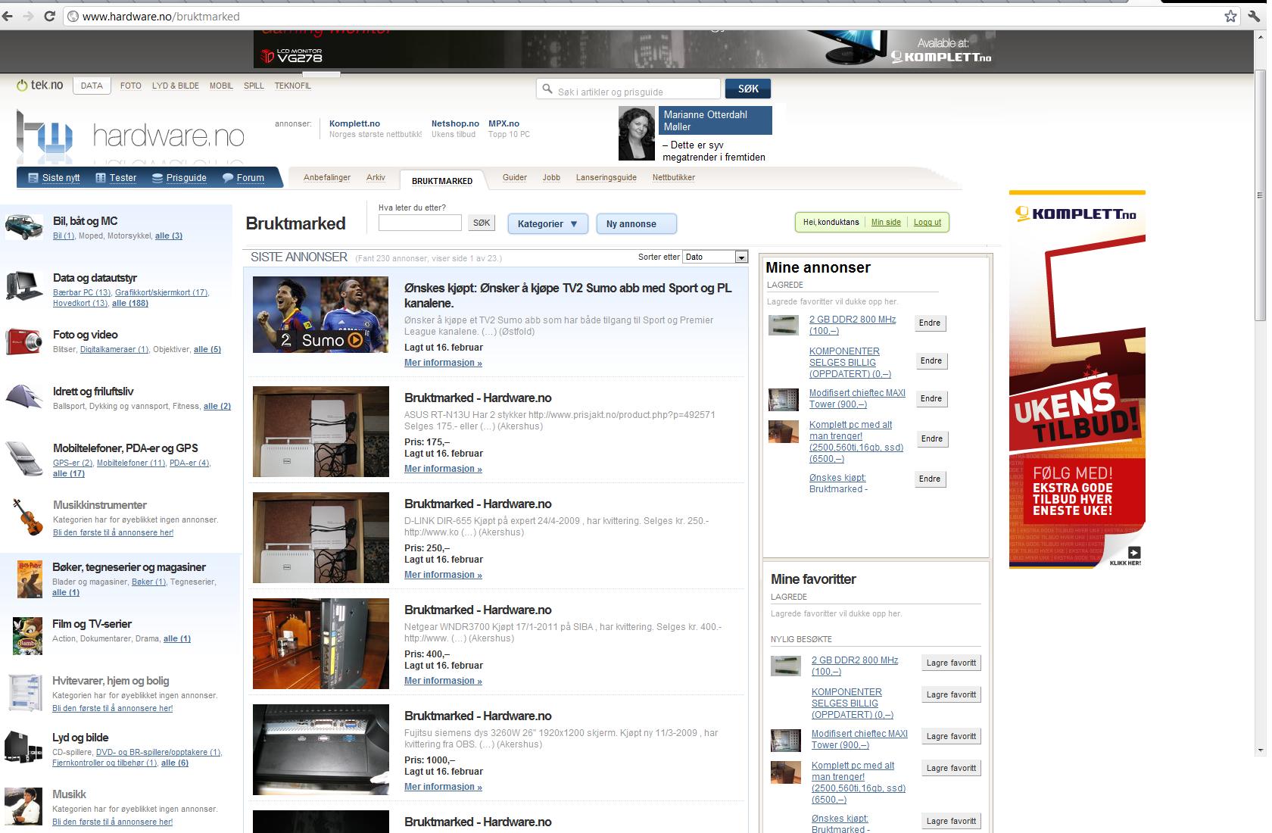The image size is (1272, 833).
Task: Click the browser reload icon
Action: (x=50, y=16)
